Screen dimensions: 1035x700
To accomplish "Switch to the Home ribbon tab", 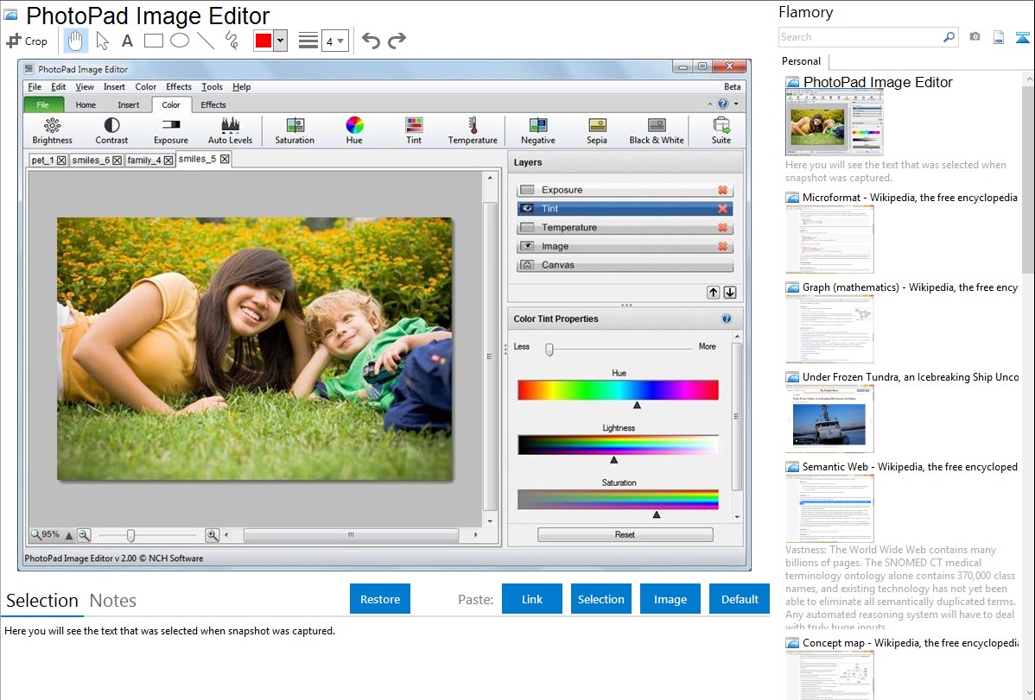I will [x=86, y=105].
